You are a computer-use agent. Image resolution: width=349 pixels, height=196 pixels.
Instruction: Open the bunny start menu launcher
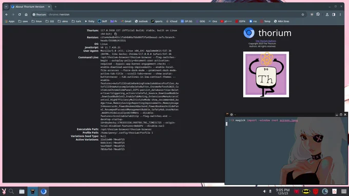[4, 191]
